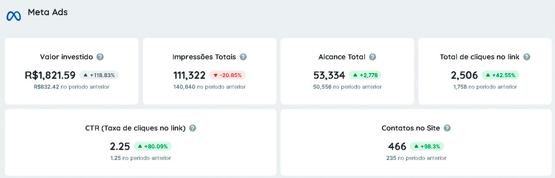
Task: Click the Alcance Total help icon
Action: click(x=372, y=57)
